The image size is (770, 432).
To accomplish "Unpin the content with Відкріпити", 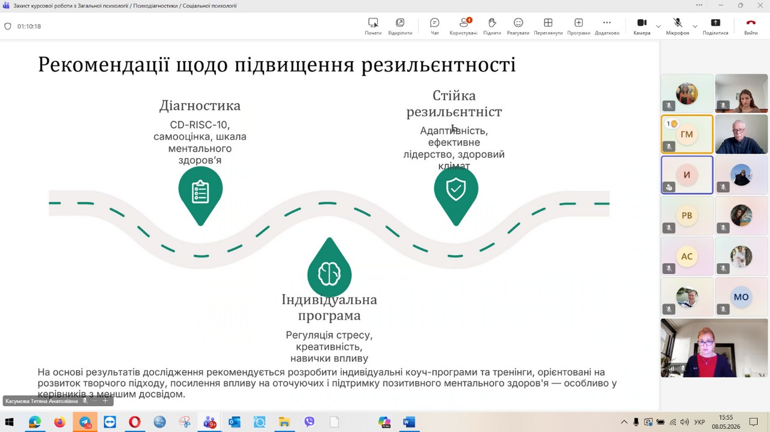I will tap(400, 26).
